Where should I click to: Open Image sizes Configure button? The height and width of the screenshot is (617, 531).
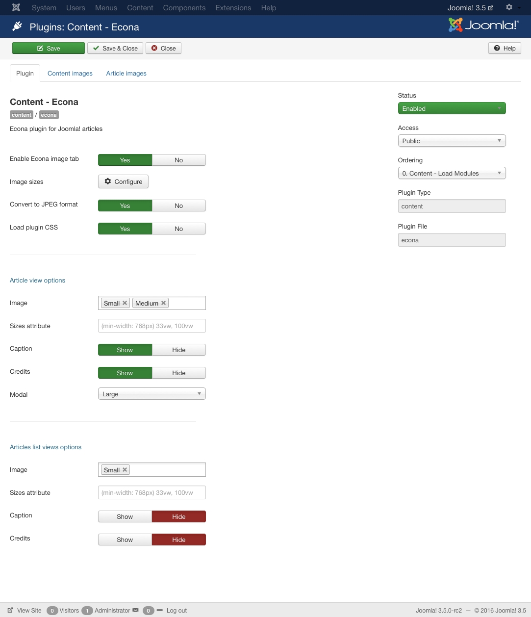tap(123, 181)
